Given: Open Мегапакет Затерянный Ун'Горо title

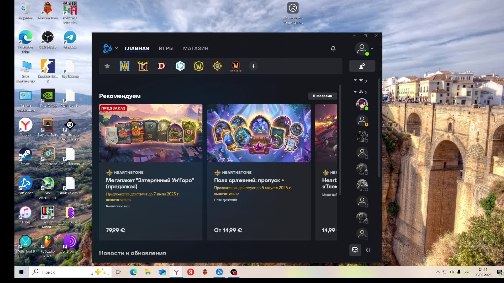Looking at the screenshot, I should [150, 183].
